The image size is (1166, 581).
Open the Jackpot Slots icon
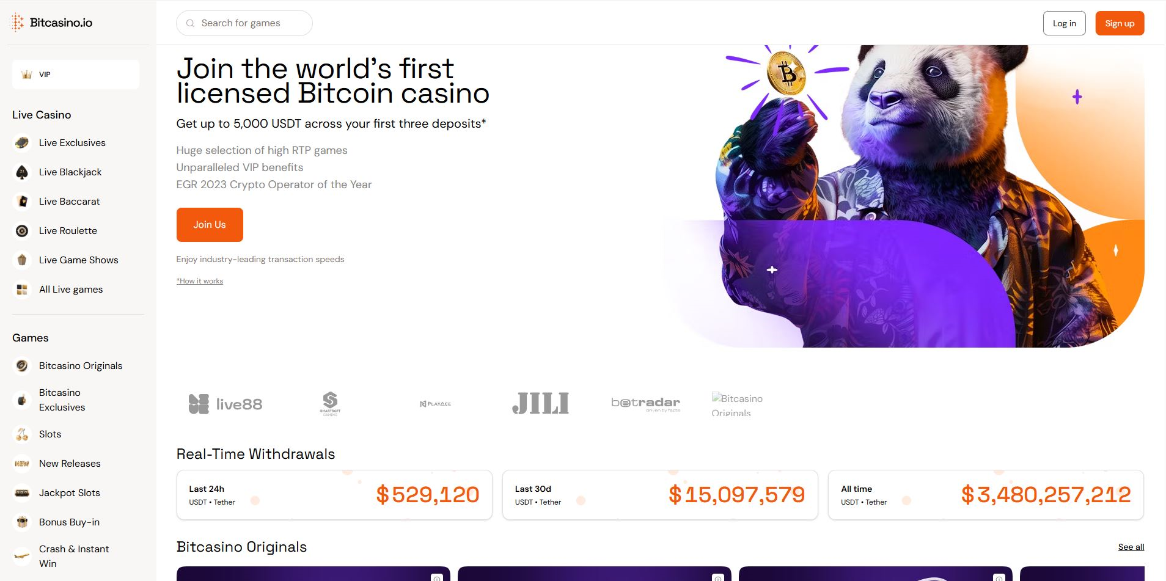click(22, 493)
